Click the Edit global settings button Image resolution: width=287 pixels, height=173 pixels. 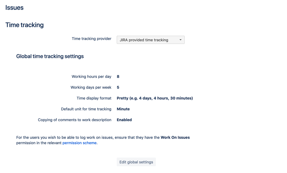coord(136,162)
